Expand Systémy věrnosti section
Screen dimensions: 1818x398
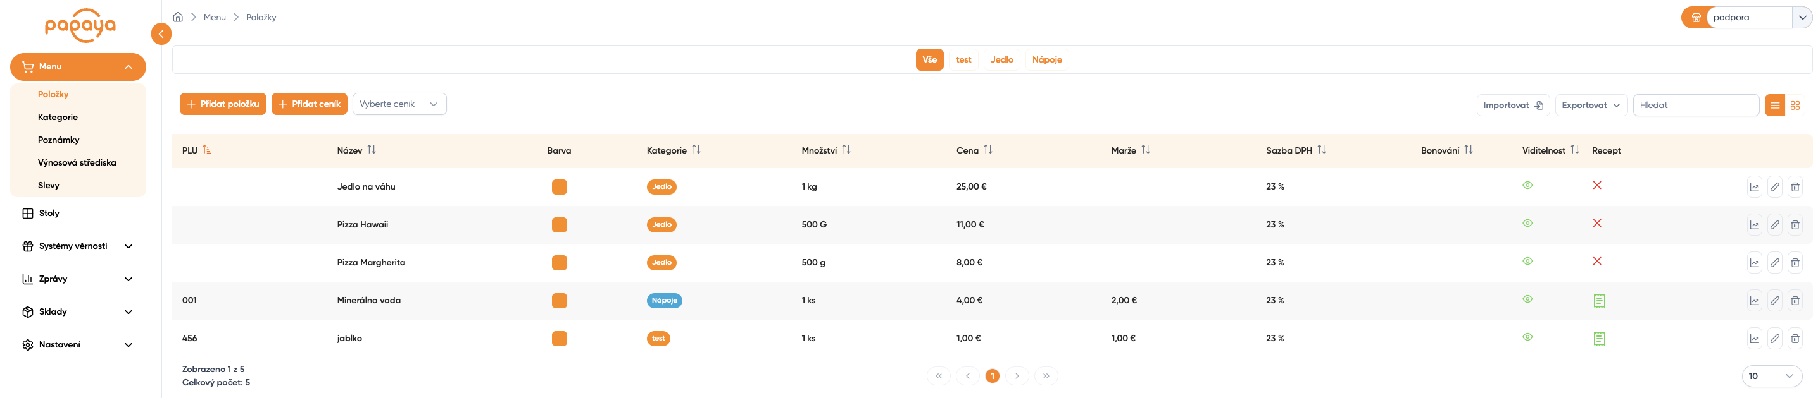coord(78,246)
